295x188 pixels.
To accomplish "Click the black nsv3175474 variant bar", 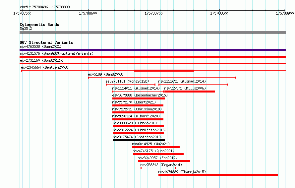I will click(139, 140).
